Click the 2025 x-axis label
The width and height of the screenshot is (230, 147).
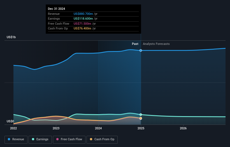pyautogui.click(x=141, y=128)
